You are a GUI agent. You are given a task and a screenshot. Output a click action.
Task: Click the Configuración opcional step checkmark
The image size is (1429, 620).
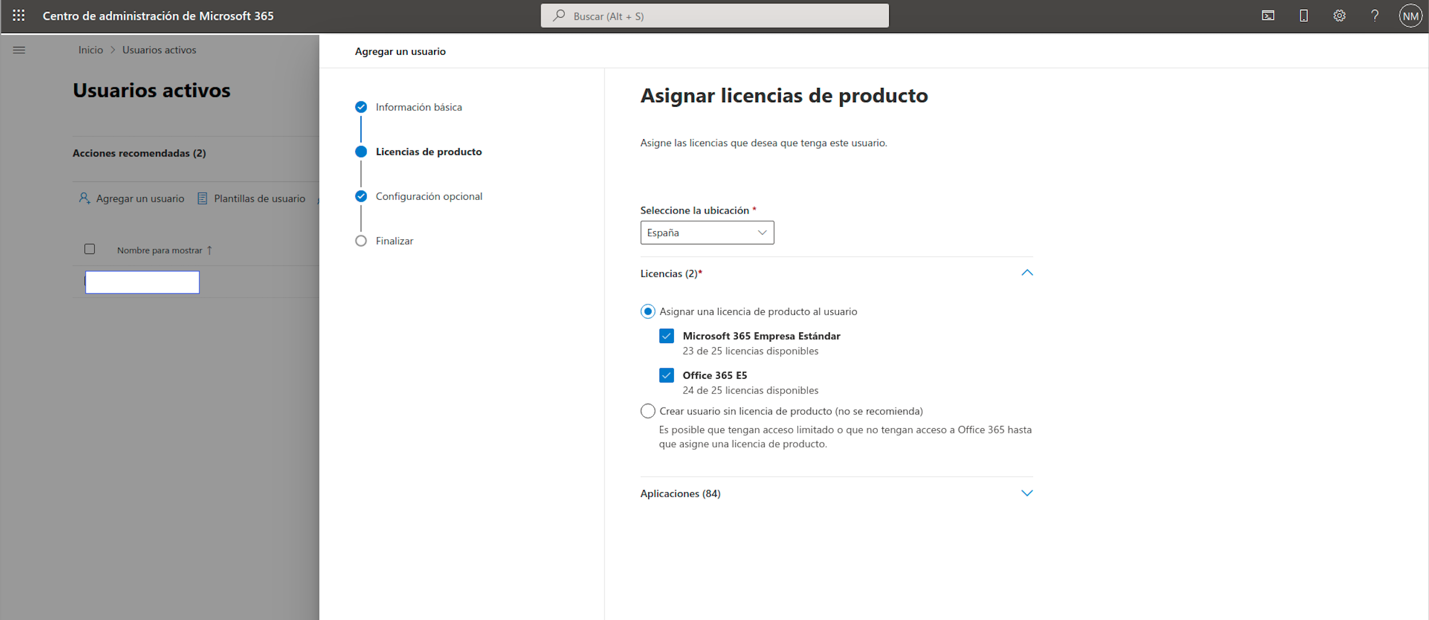click(x=361, y=196)
